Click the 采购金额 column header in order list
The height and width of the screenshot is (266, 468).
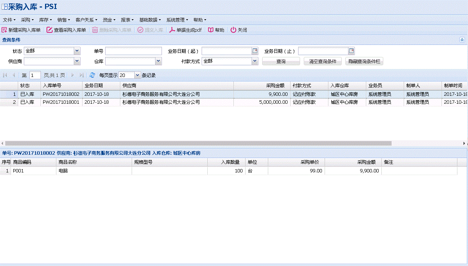tap(262, 86)
